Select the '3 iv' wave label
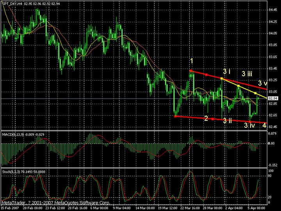 tap(249, 125)
